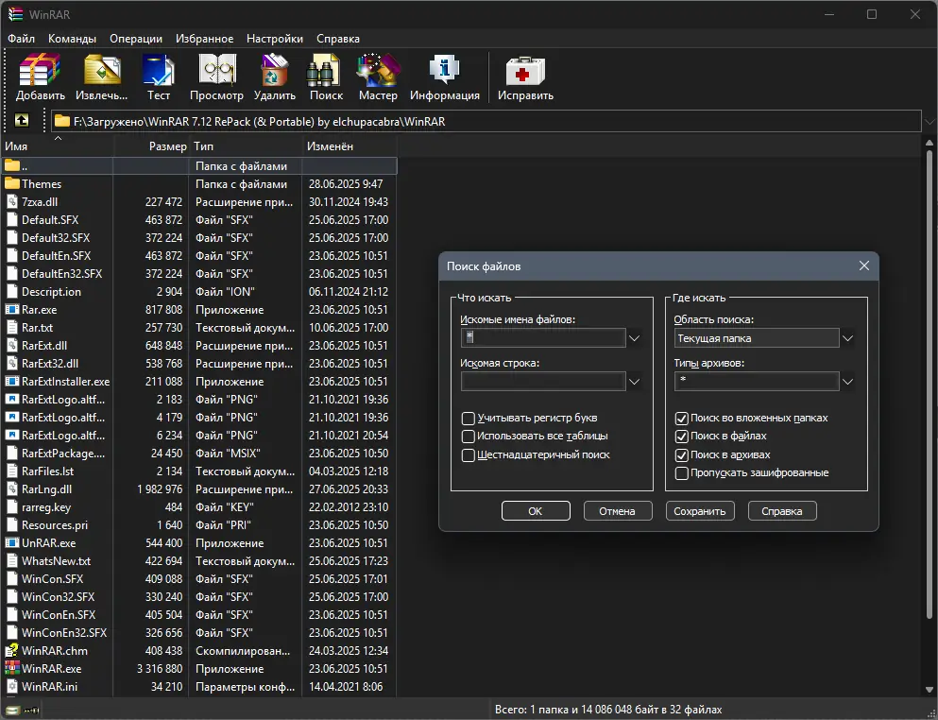
Task: Click the Искомая строка input field
Action: 543,382
